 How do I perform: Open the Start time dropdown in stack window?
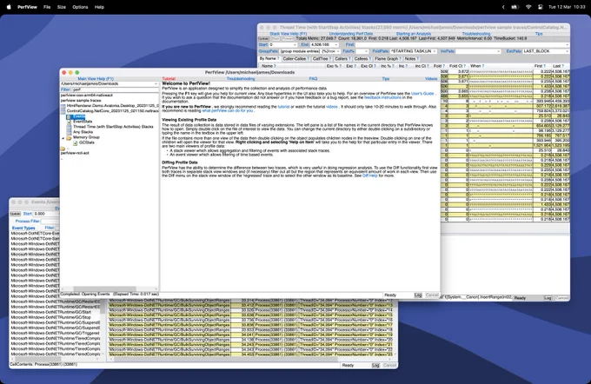[295, 45]
